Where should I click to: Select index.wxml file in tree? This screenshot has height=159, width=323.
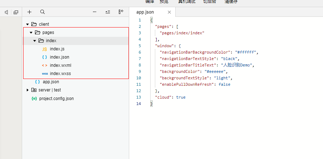pos(60,65)
